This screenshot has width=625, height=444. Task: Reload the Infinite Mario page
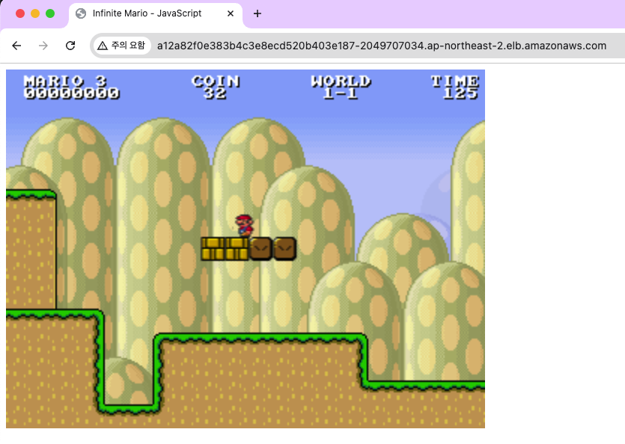(70, 46)
